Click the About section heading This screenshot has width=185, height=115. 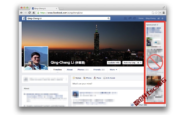27,89
